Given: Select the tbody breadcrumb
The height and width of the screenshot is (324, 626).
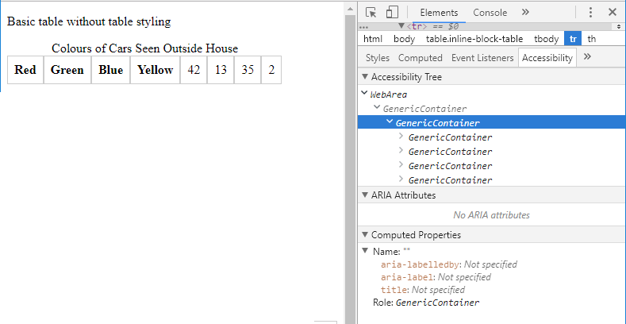Looking at the screenshot, I should tap(547, 39).
